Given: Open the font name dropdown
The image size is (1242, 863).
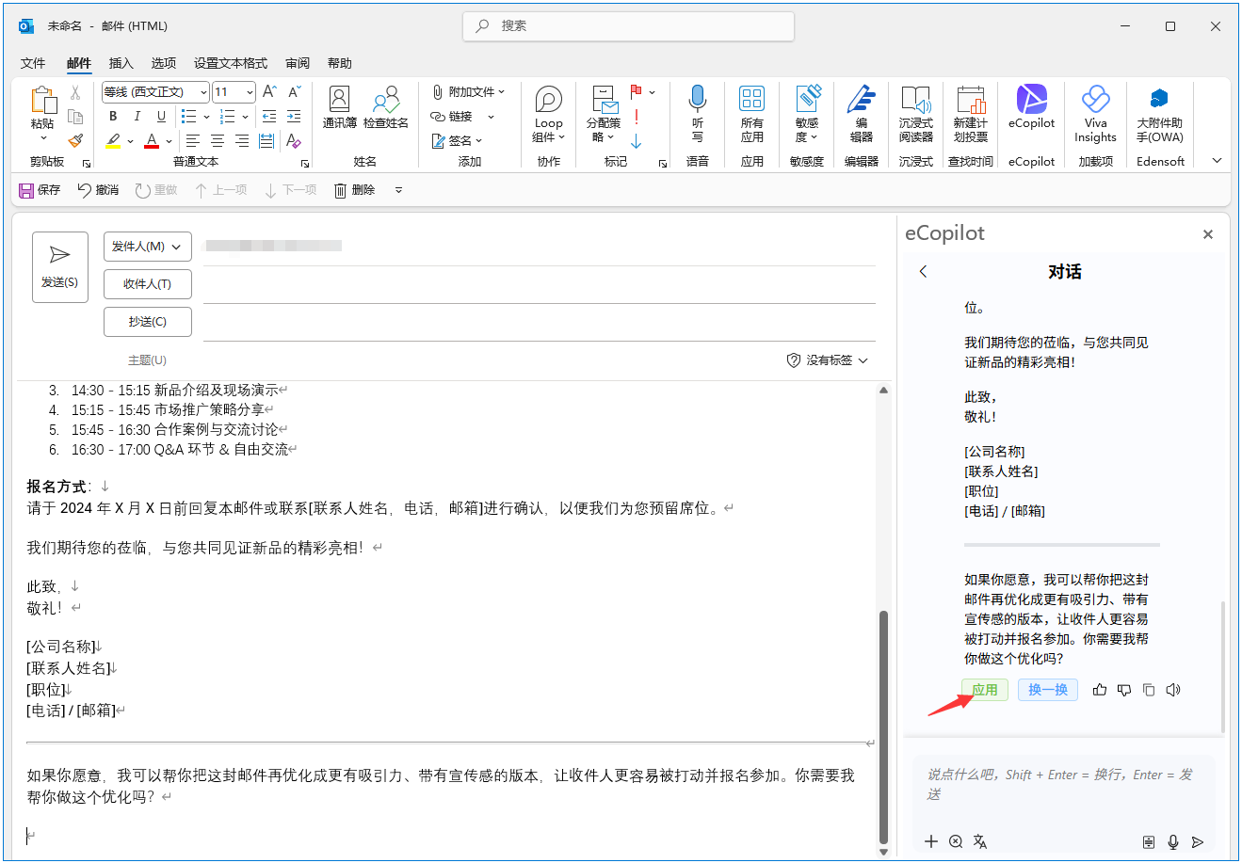Looking at the screenshot, I should pos(203,92).
